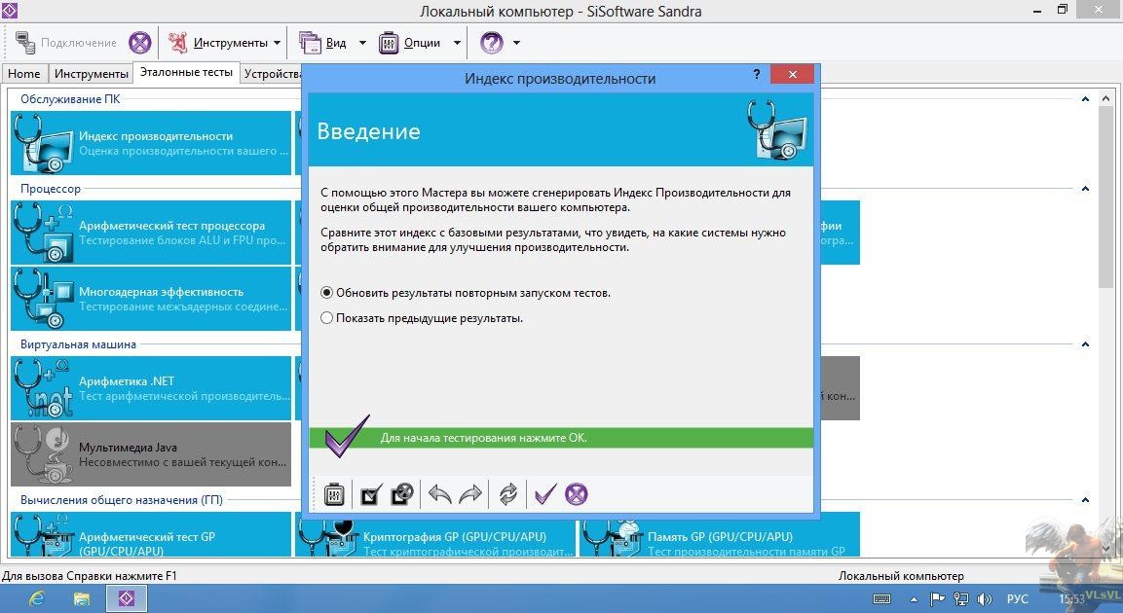Show hidden tray icons with the up arrow
This screenshot has width=1123, height=613.
(x=914, y=599)
